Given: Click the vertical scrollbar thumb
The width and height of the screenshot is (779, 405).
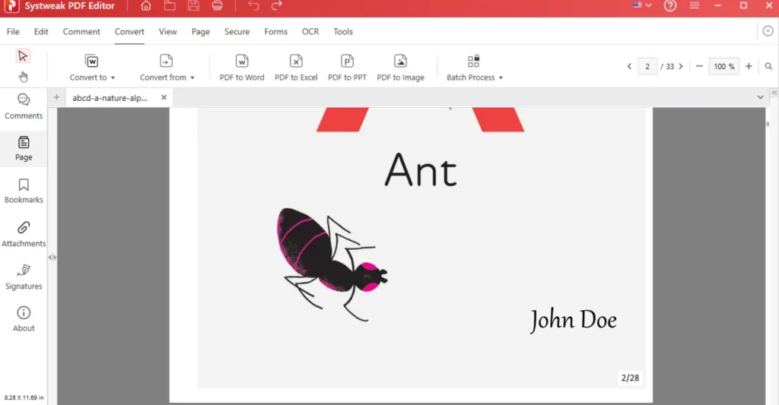Looking at the screenshot, I should click(x=768, y=124).
